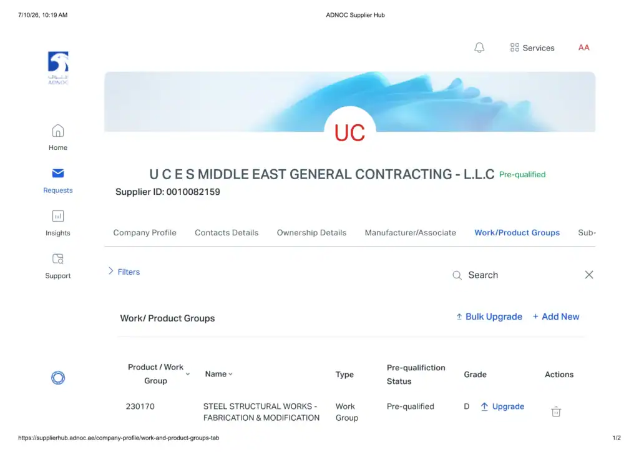The height and width of the screenshot is (452, 639).
Task: Open notifications bell icon
Action: pos(479,47)
